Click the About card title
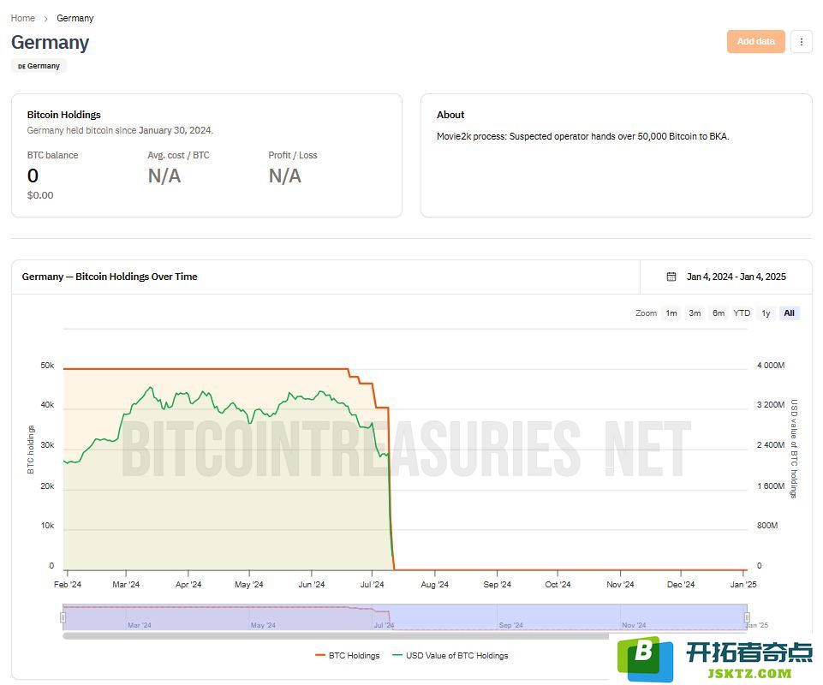The width and height of the screenshot is (823, 685). pos(450,115)
